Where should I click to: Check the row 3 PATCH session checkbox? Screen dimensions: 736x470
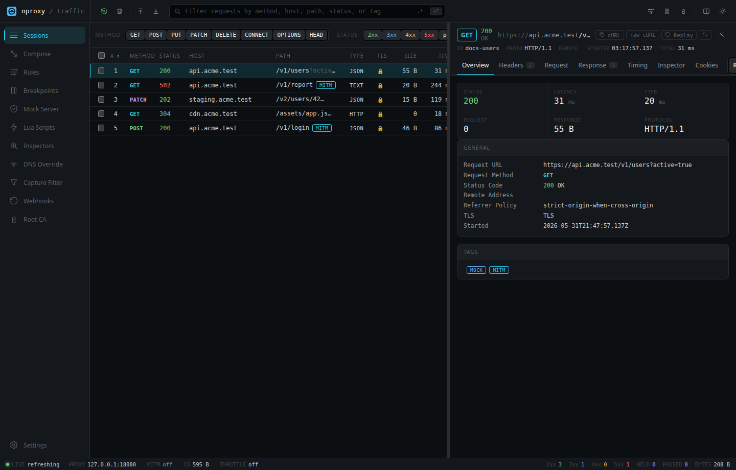(101, 100)
